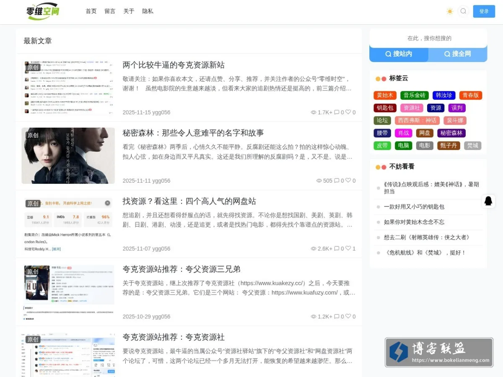Select the 电影 tag
The image size is (503, 377).
click(x=425, y=145)
